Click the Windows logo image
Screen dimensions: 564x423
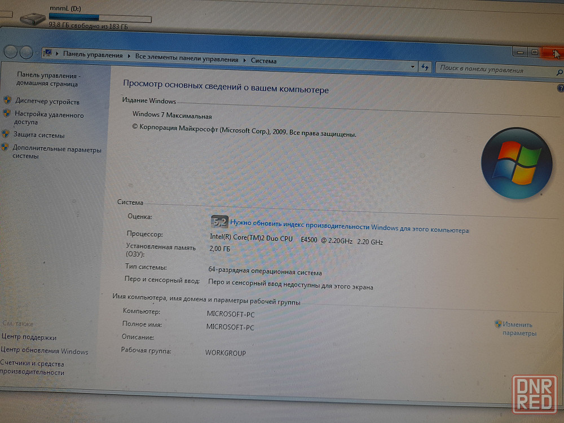517,163
